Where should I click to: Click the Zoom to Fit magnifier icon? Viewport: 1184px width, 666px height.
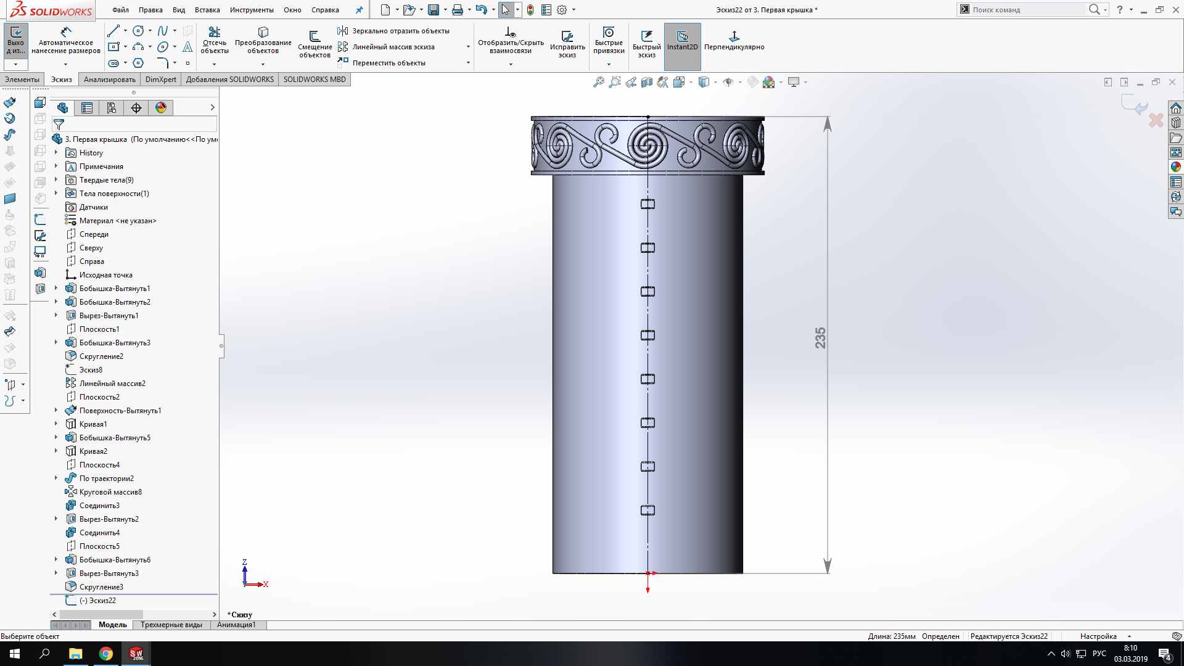coord(598,82)
